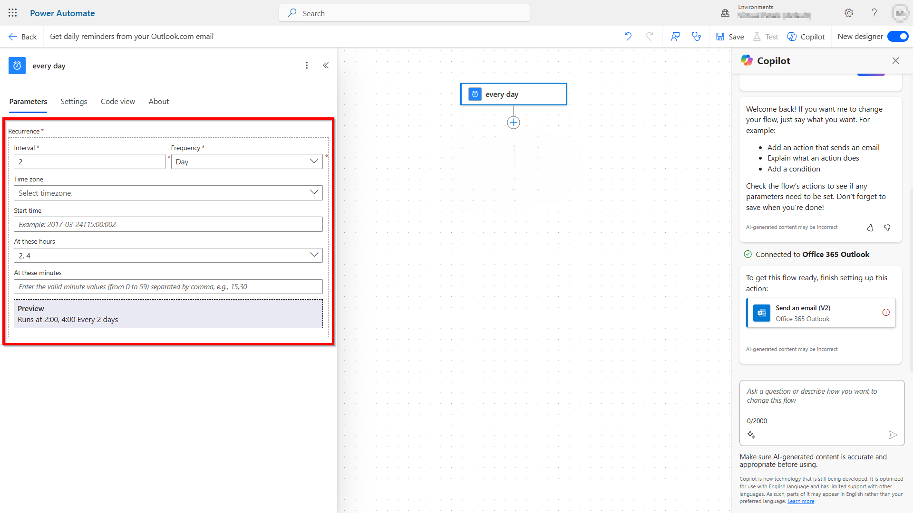Image resolution: width=913 pixels, height=513 pixels.
Task: Click the 'Runs at 2:00, 4:00 Every 2 days' preview text
Action: point(68,320)
